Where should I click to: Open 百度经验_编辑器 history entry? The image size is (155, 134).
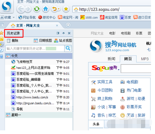39,79
